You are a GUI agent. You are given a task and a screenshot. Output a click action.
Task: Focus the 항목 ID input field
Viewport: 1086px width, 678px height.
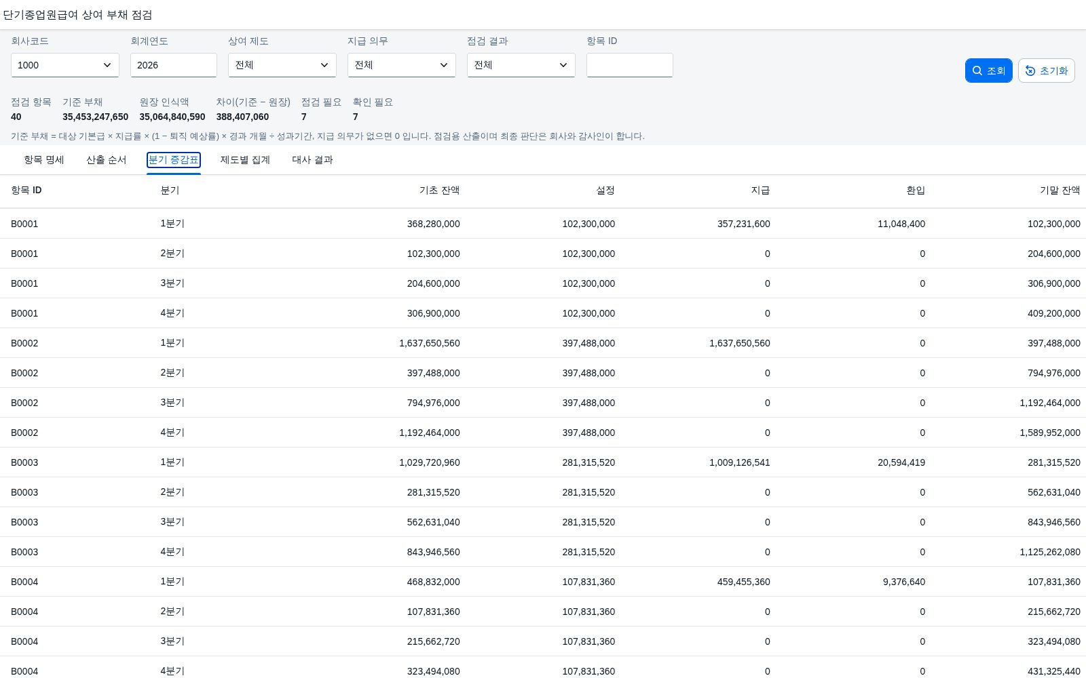tap(630, 65)
